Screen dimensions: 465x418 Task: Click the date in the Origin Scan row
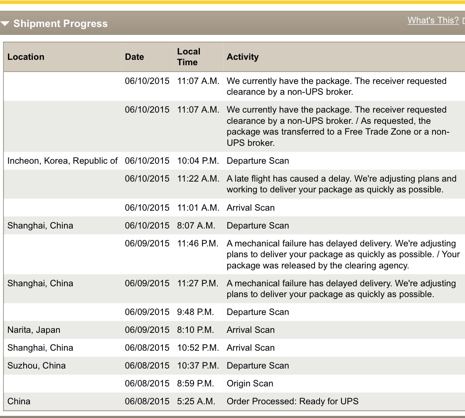pos(147,384)
